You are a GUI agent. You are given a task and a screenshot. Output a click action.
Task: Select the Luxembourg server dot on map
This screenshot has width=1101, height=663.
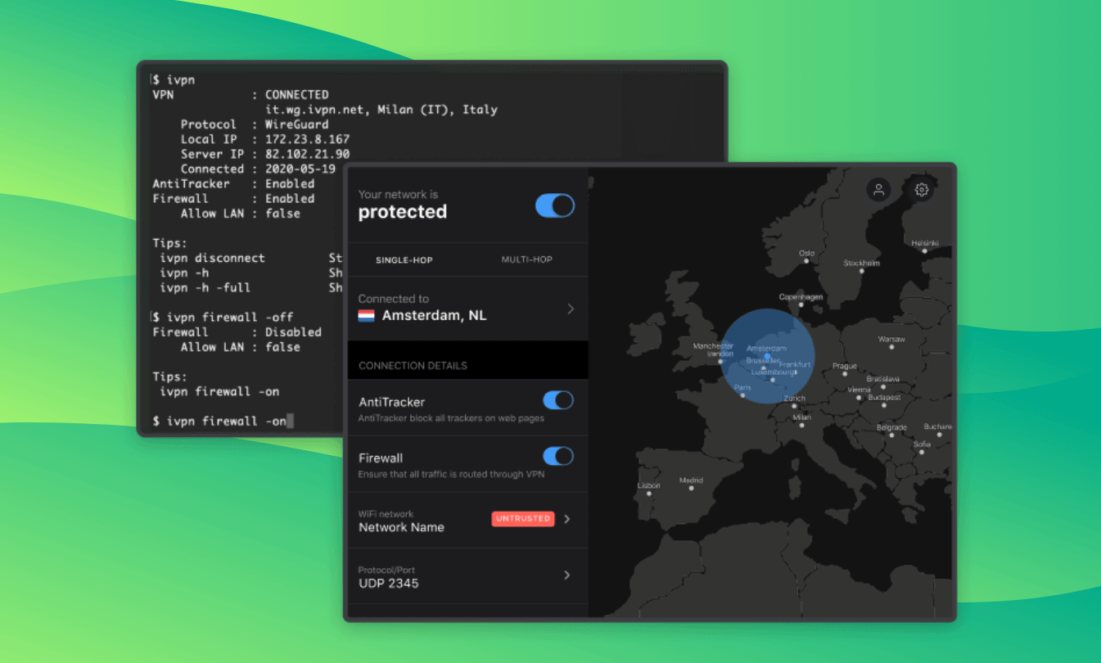click(773, 380)
